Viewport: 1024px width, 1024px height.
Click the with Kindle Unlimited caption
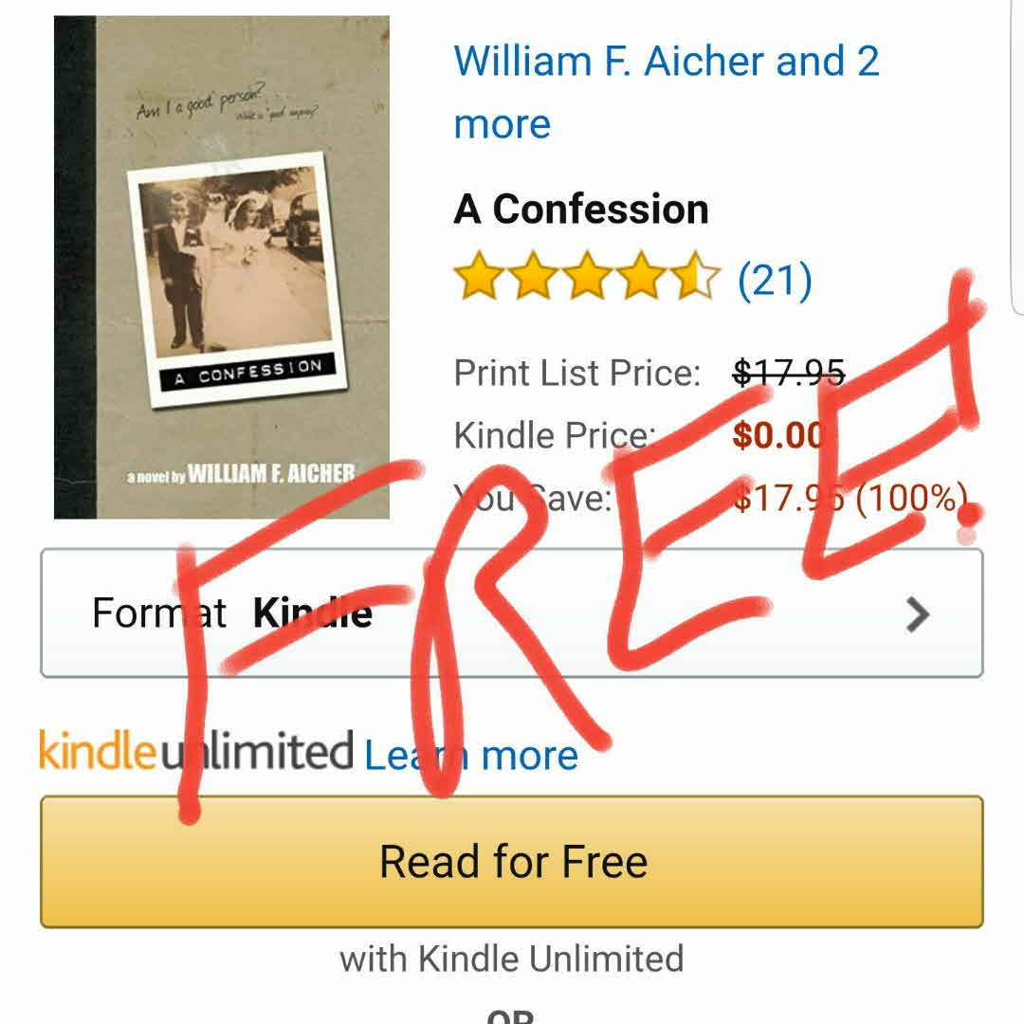click(511, 959)
